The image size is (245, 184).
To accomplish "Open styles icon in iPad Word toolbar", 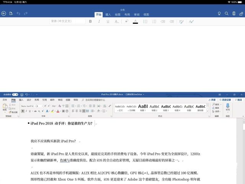I will pos(191,21).
